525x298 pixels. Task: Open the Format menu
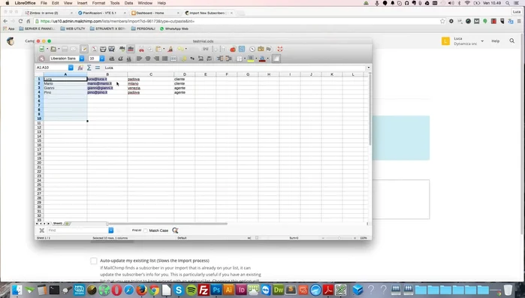98,3
